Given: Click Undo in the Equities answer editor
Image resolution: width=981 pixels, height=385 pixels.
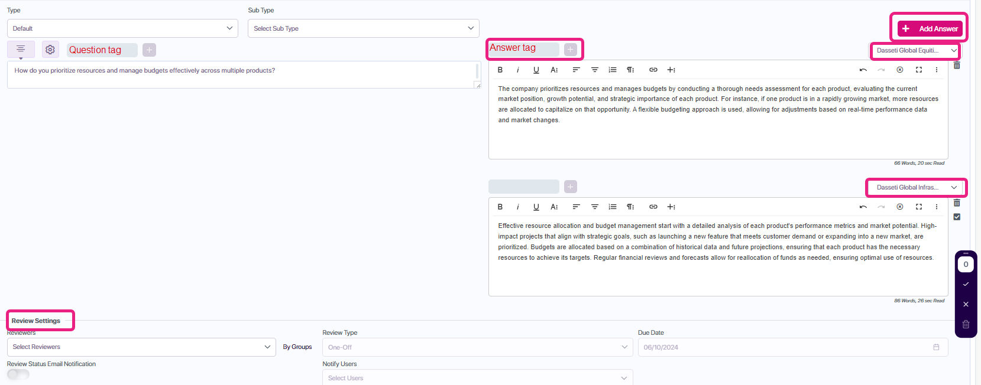Looking at the screenshot, I should [x=863, y=70].
